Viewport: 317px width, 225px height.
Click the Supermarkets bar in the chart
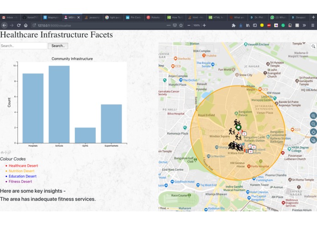111,124
